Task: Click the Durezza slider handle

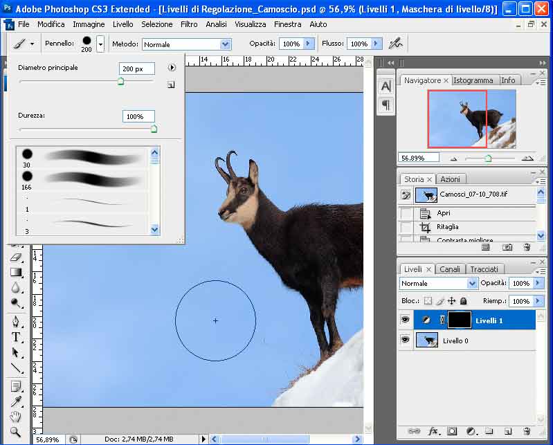Action: coord(154,129)
